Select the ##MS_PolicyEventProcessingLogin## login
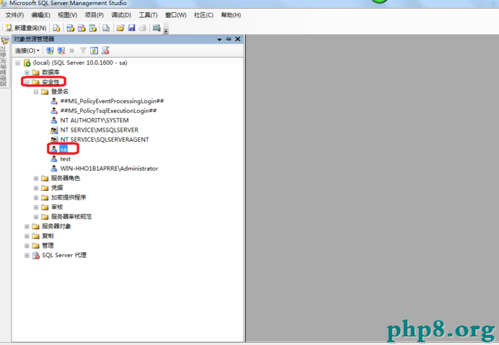This screenshot has width=499, height=345. 112,101
